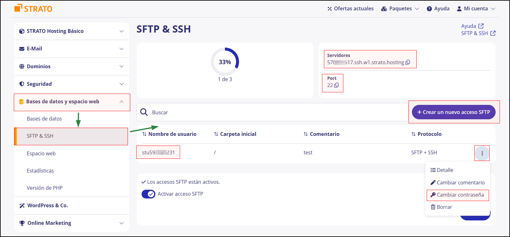Click the STRATO logo
The width and height of the screenshot is (510, 237).
click(x=33, y=8)
